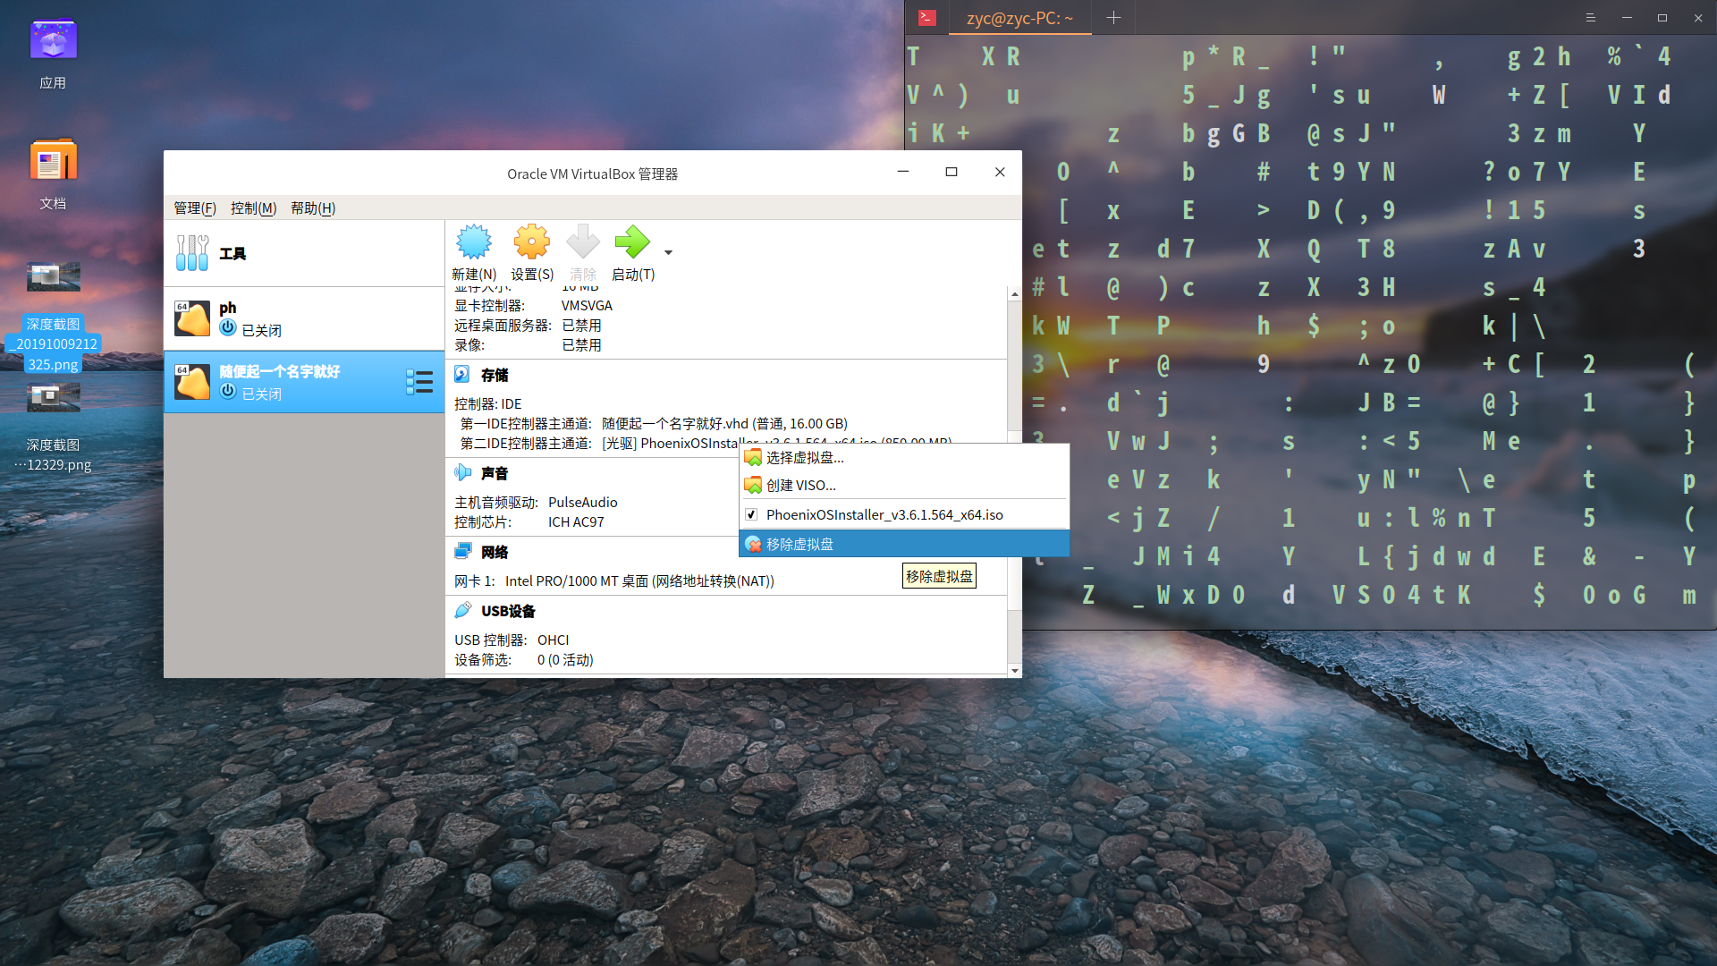1717x966 pixels.
Task: Click the VMSVGA graphics controller value
Action: tap(587, 305)
